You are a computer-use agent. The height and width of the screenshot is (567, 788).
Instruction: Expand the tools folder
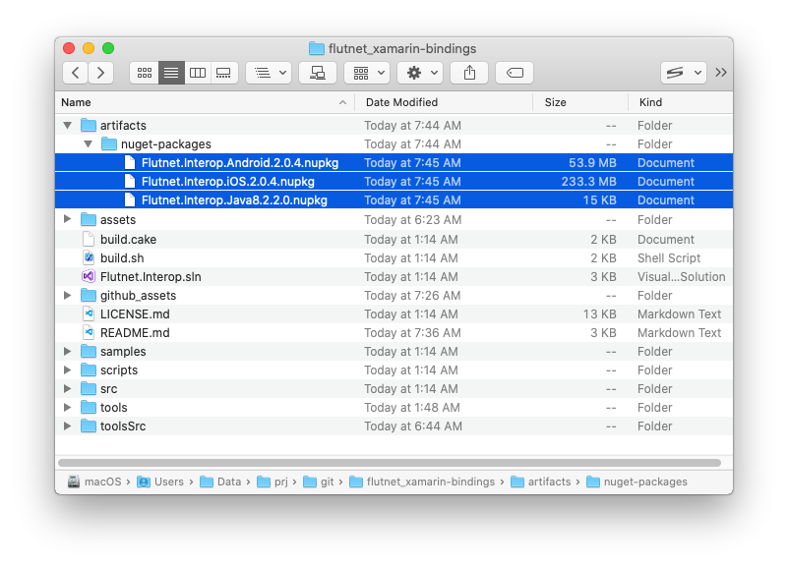pyautogui.click(x=67, y=407)
